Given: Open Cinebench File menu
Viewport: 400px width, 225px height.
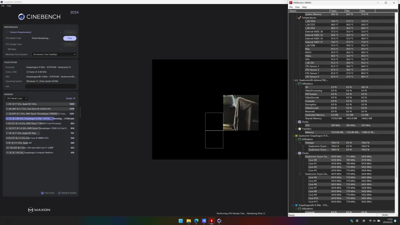Looking at the screenshot, I should coord(3,6).
